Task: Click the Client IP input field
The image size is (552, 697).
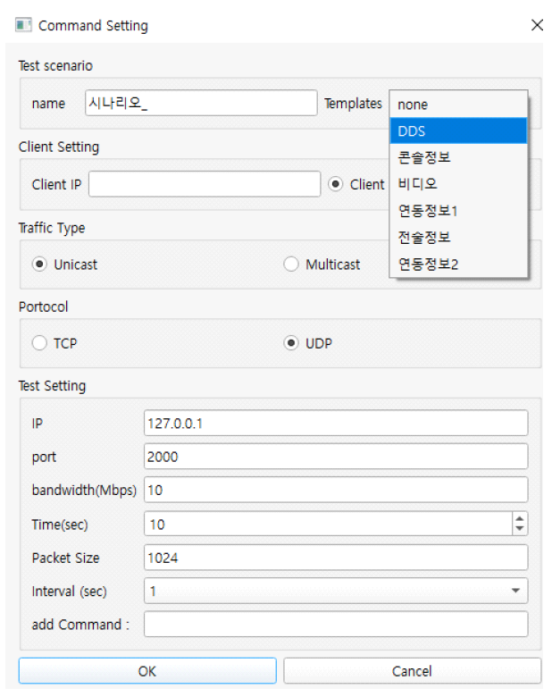Action: [x=204, y=184]
